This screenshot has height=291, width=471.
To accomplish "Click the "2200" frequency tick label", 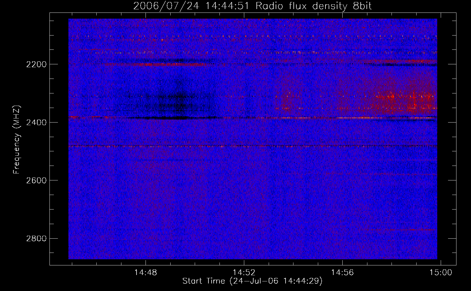I will (36, 64).
